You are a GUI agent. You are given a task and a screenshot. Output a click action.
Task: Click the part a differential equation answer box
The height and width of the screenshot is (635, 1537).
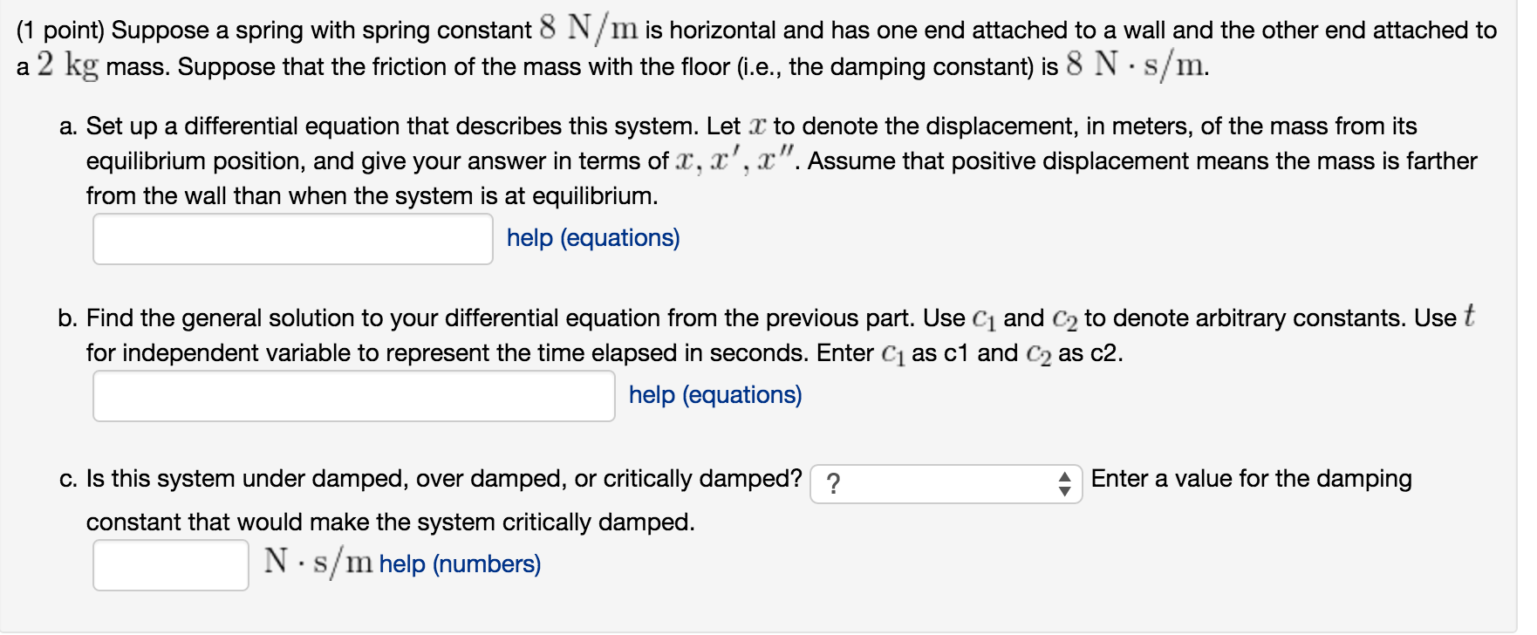tap(293, 239)
